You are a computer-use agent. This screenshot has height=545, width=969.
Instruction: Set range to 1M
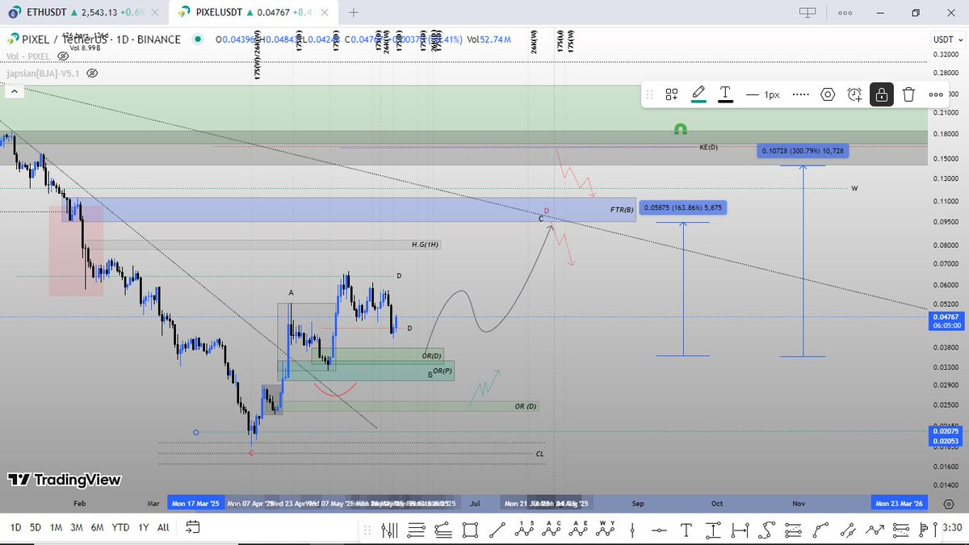pos(56,527)
